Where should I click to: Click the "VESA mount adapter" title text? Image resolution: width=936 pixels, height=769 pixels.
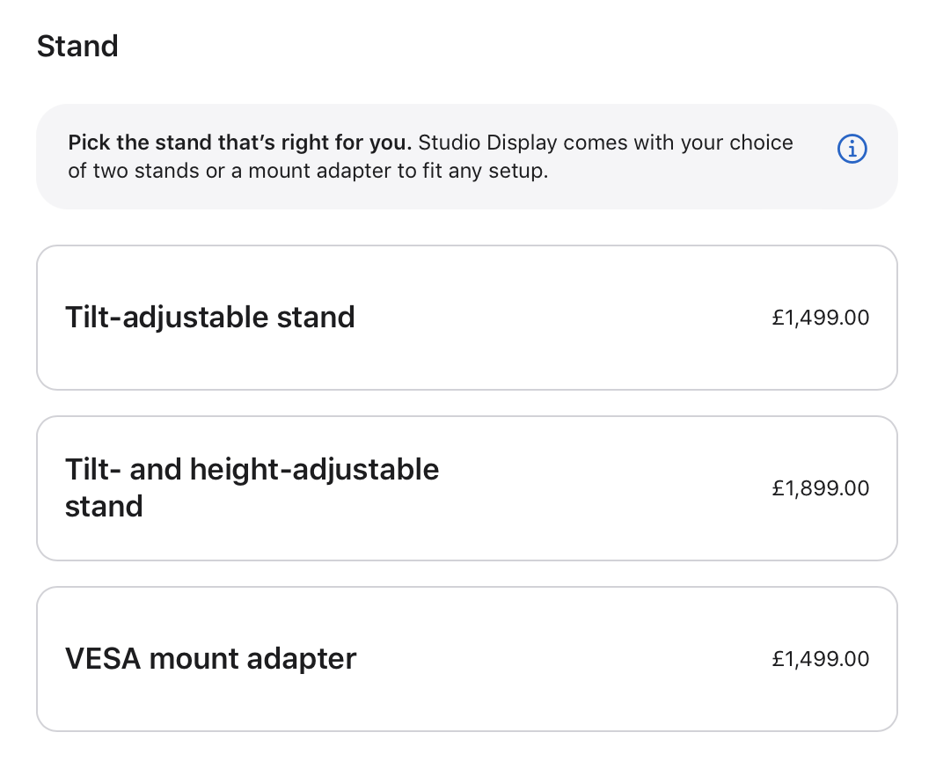(x=211, y=658)
